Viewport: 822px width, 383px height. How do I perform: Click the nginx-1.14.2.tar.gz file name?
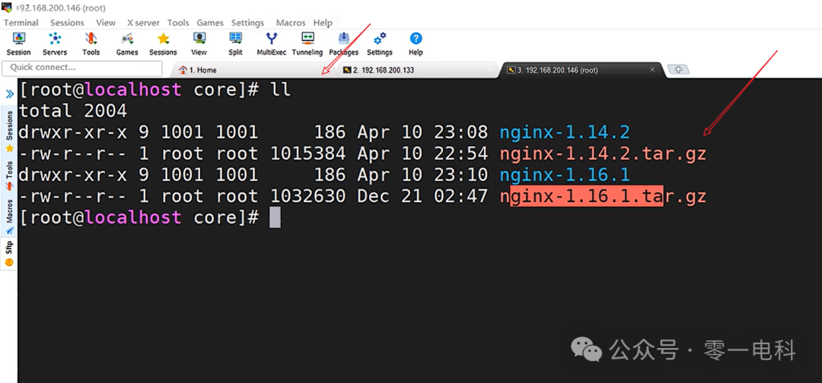pos(603,154)
